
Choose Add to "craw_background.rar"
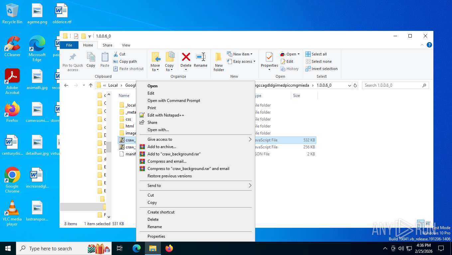pyautogui.click(x=195, y=154)
